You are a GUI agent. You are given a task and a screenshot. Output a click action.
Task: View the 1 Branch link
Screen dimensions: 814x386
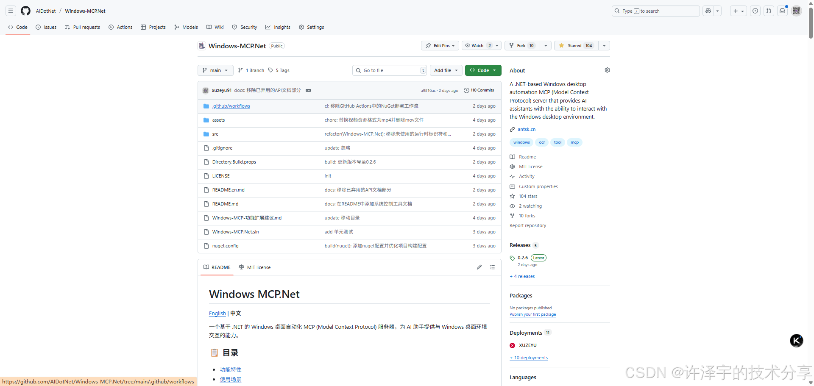(x=251, y=70)
